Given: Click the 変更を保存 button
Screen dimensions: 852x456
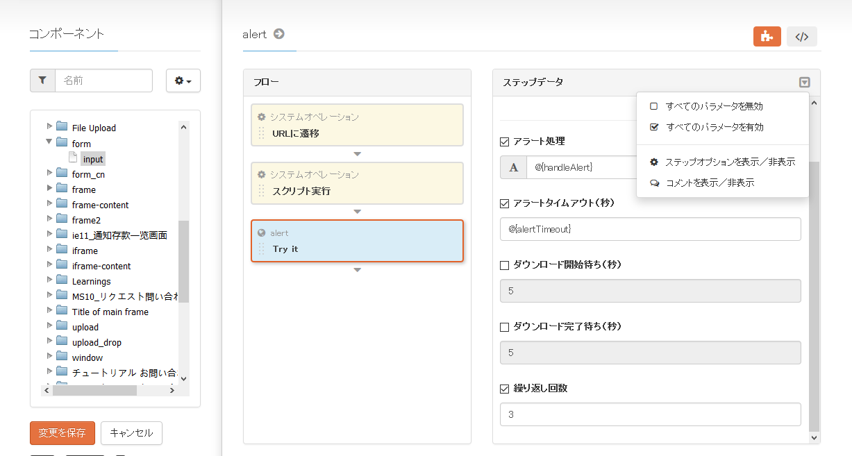Looking at the screenshot, I should 62,433.
